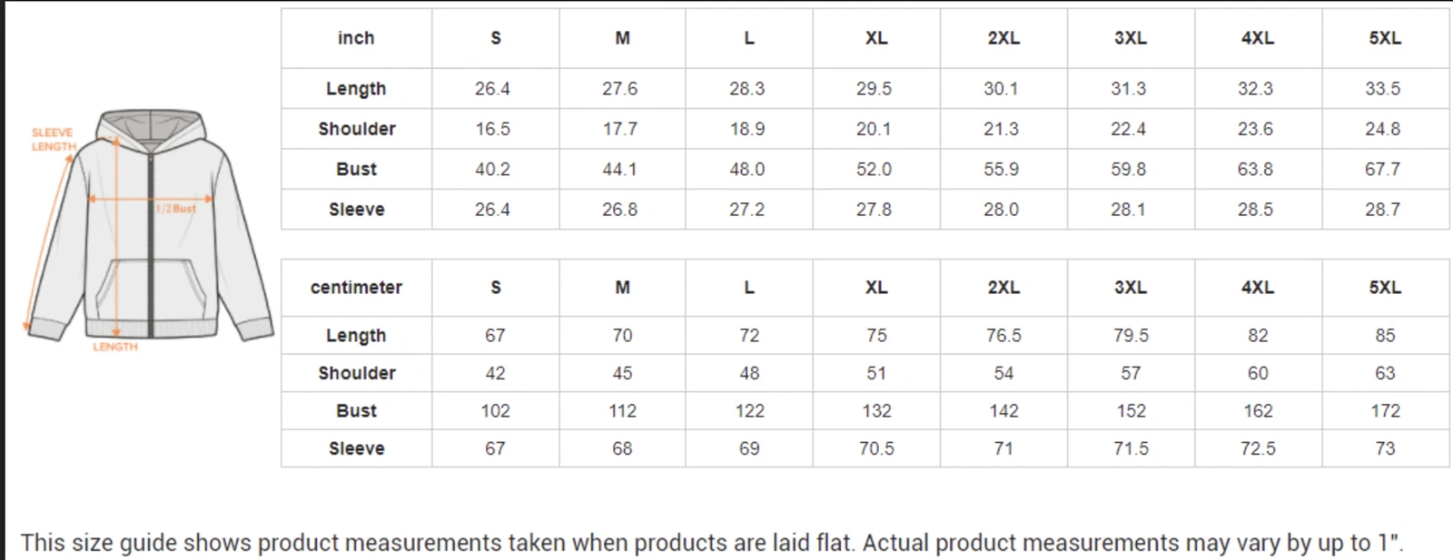Viewport: 1453px width, 560px height.
Task: Select the 172 bust value in centimeters
Action: [x=1385, y=411]
